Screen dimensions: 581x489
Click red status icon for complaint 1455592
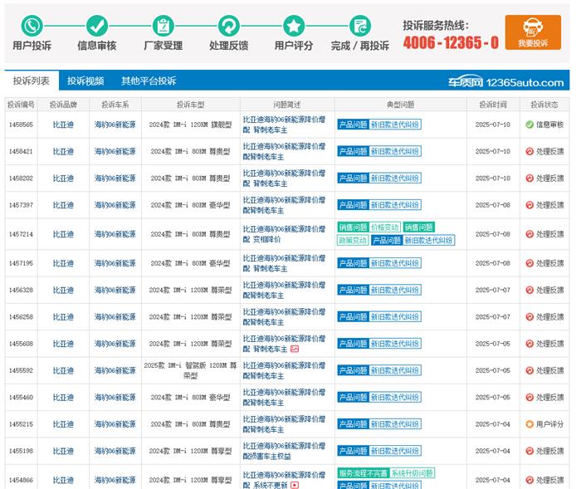530,370
